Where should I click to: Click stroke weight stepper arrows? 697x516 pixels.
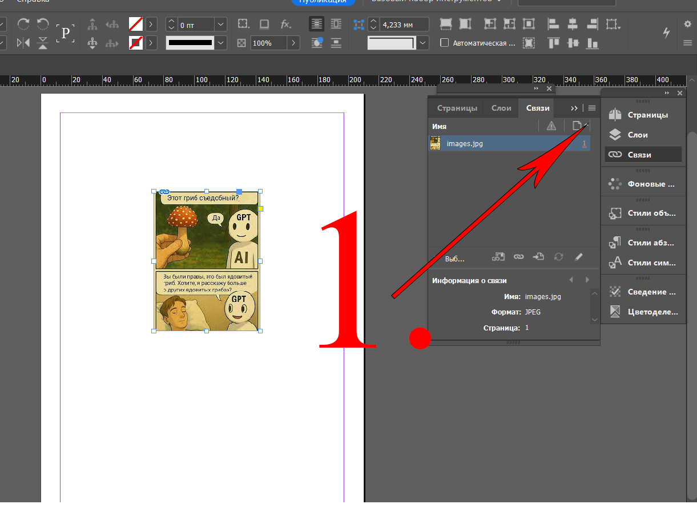pos(171,25)
